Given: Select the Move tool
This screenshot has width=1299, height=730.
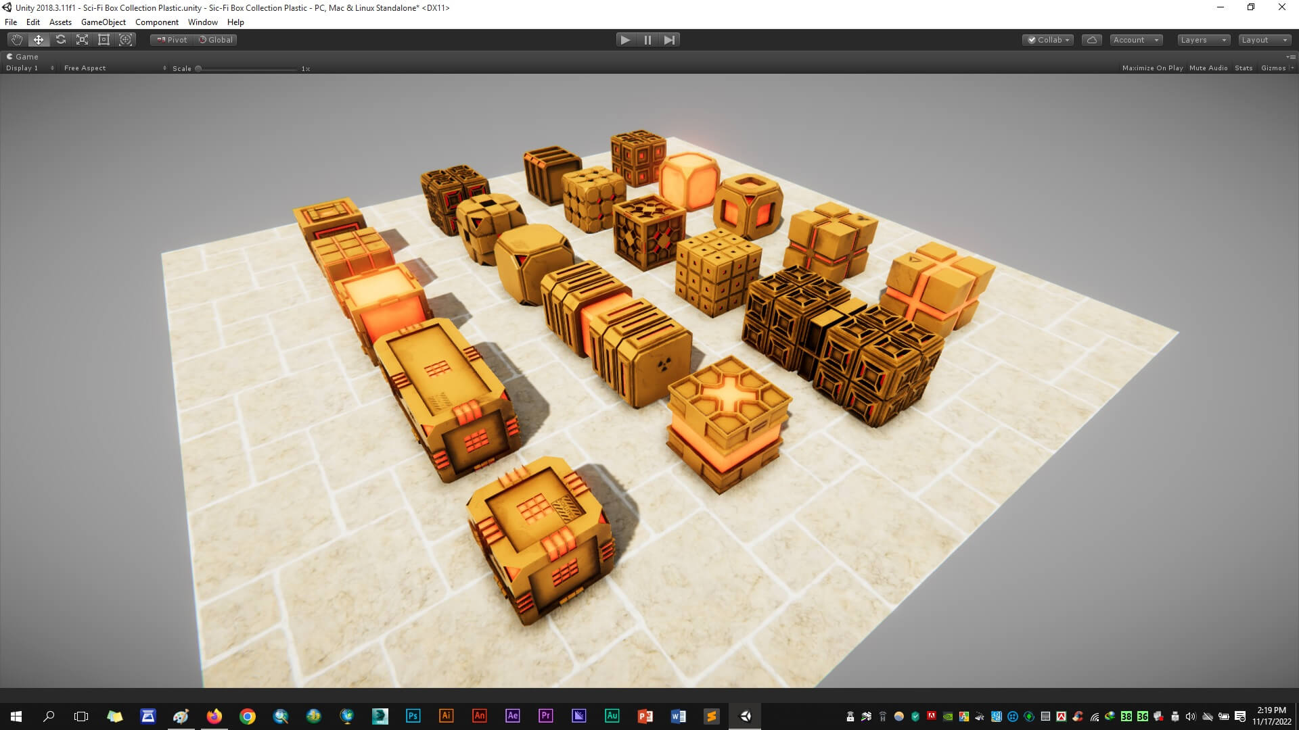Looking at the screenshot, I should [x=39, y=40].
